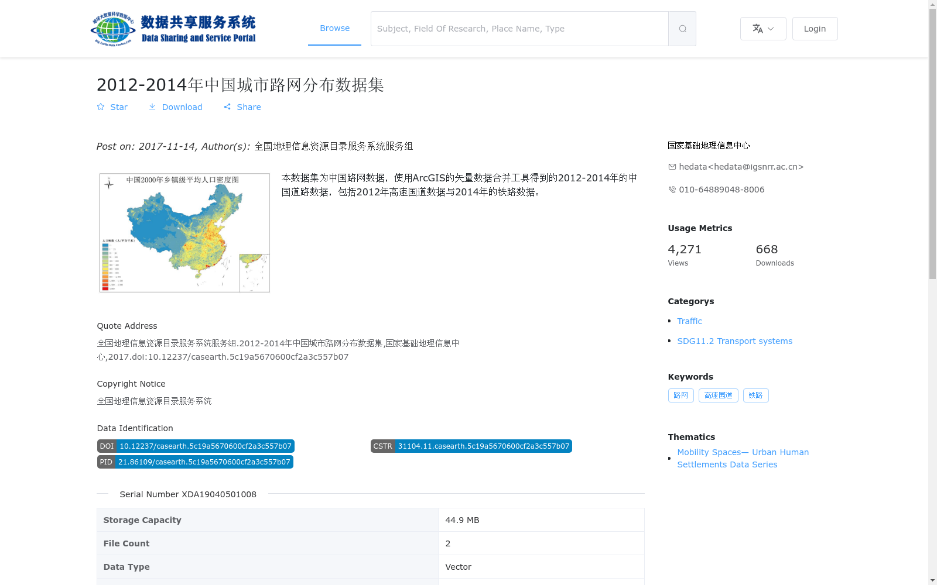Click the Download link text
The image size is (937, 585).
coord(182,107)
